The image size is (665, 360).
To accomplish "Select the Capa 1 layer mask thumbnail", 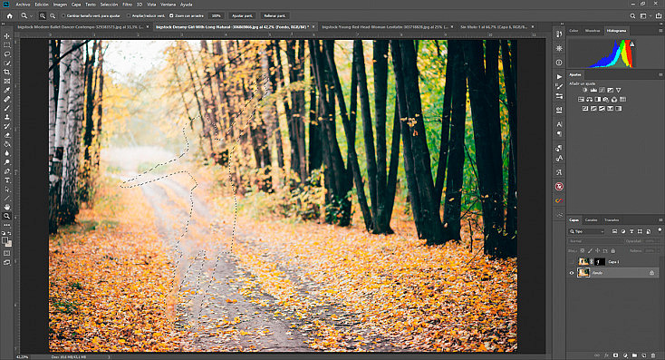I will click(x=600, y=262).
